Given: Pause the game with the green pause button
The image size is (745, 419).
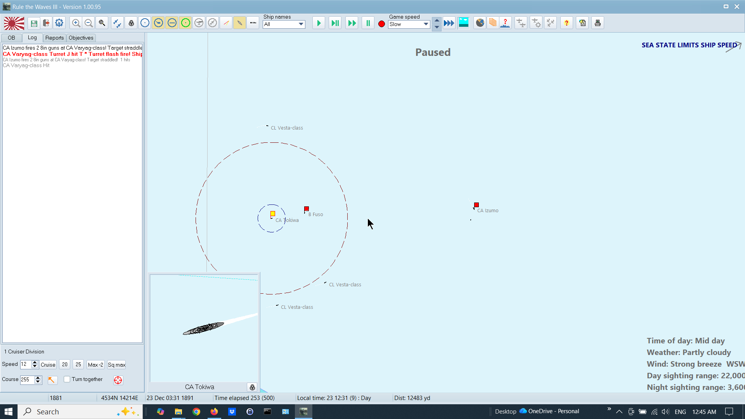Looking at the screenshot, I should pyautogui.click(x=368, y=23).
